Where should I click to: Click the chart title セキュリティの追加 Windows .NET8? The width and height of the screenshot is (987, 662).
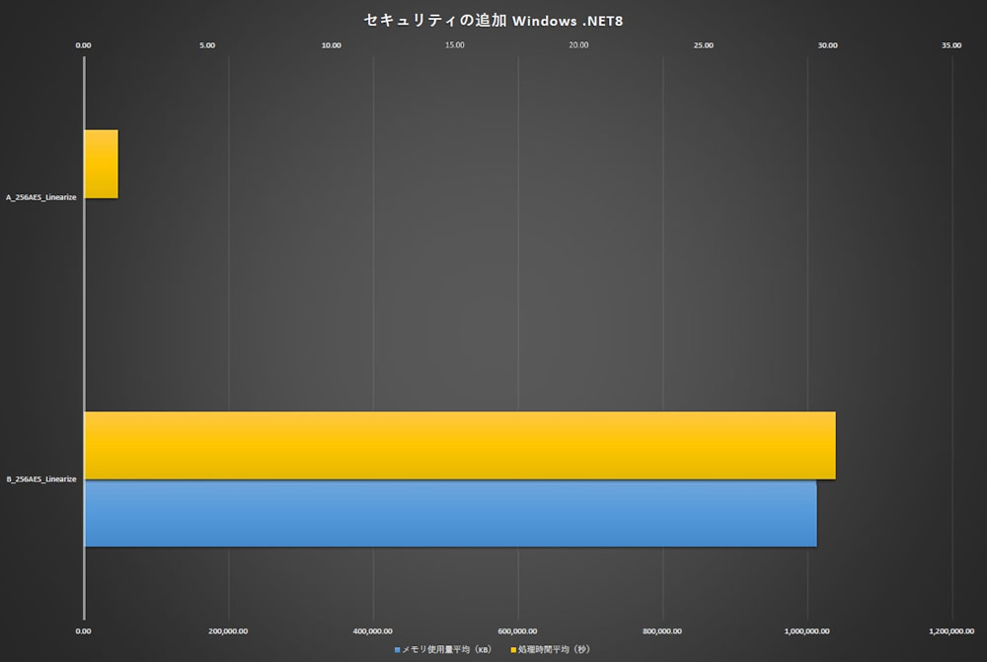tap(493, 20)
